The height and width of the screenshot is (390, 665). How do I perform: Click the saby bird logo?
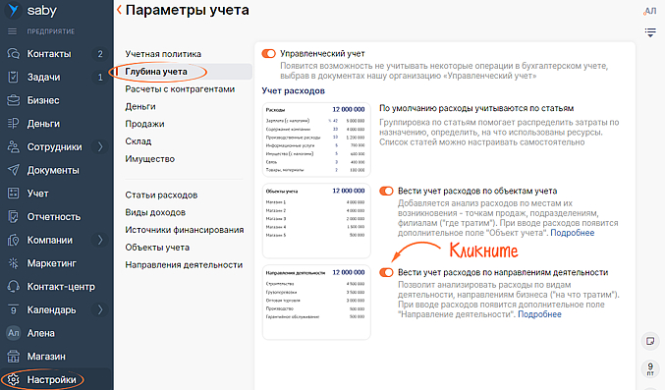pos(13,10)
